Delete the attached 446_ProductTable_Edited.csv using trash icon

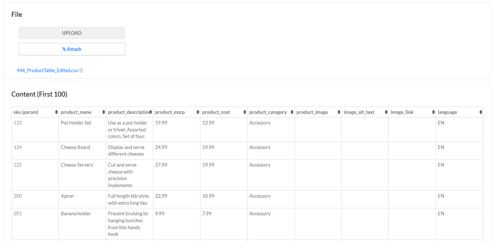pyautogui.click(x=81, y=70)
